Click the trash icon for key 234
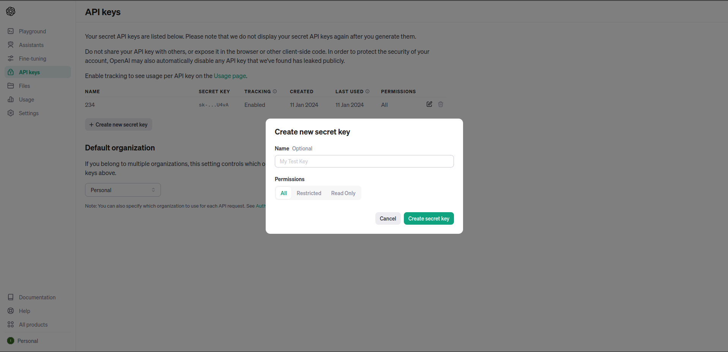 pos(441,104)
